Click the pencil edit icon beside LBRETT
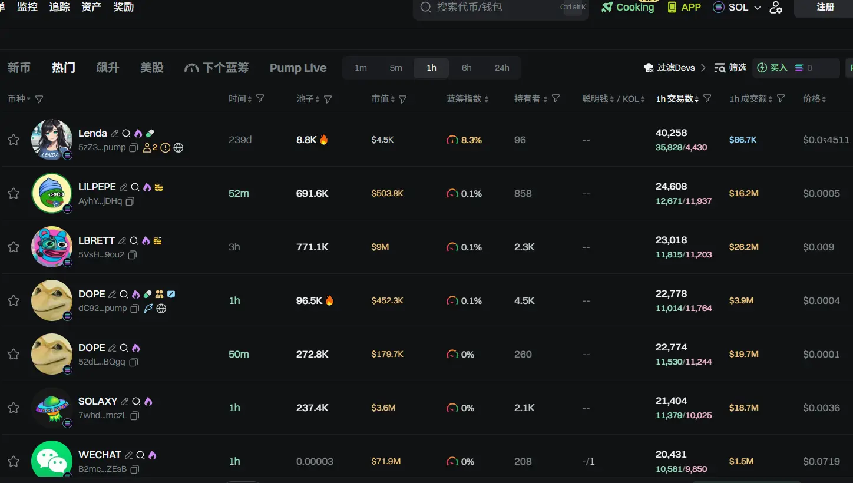Viewport: 853px width, 483px height. (x=122, y=241)
